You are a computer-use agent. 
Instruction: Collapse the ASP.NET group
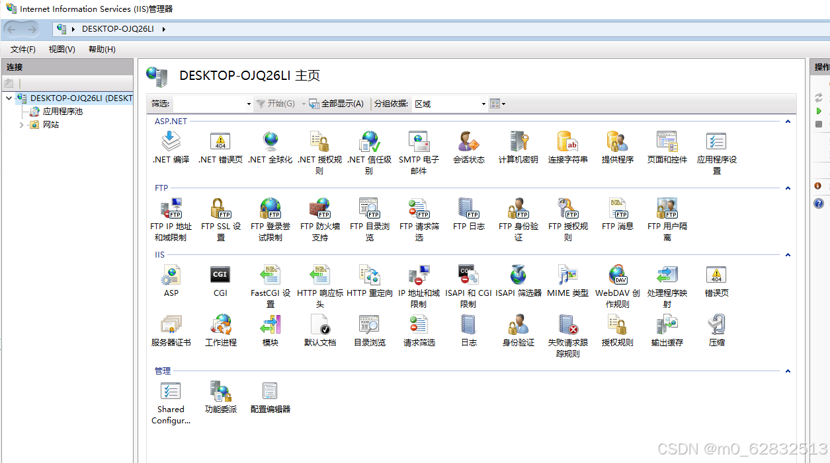click(788, 122)
